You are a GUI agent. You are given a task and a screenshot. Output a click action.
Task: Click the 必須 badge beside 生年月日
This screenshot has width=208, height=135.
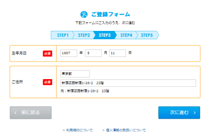47,53
